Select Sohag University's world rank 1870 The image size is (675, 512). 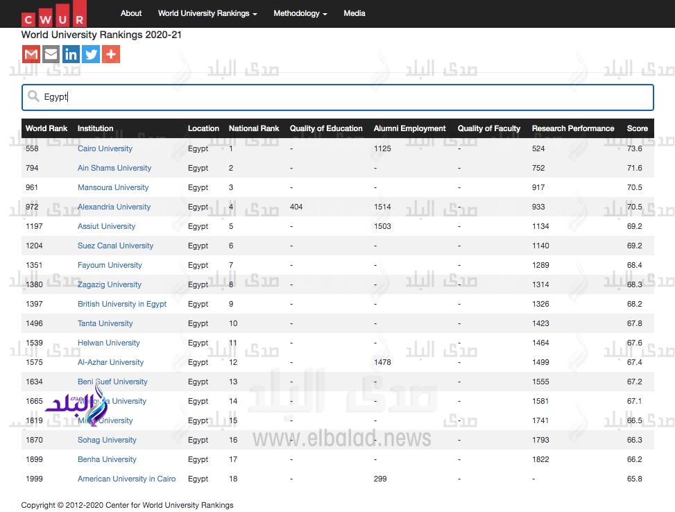34,440
